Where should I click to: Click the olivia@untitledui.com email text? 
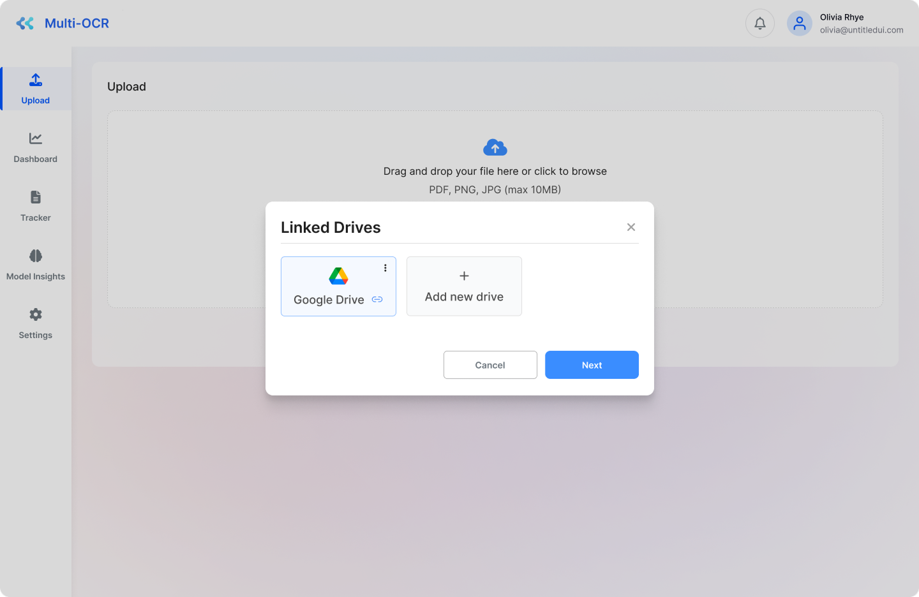pos(862,30)
